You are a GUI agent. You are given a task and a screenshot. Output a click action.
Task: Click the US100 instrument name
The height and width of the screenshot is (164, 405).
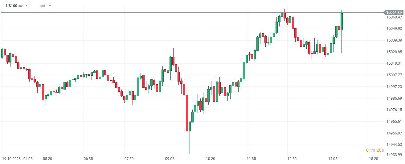tap(12, 6)
